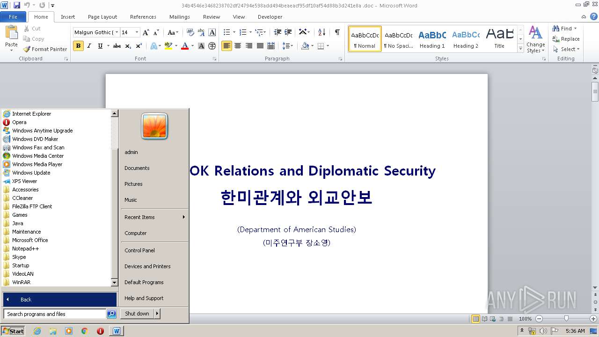
Task: Open the Shut down options arrow
Action: (x=157, y=314)
